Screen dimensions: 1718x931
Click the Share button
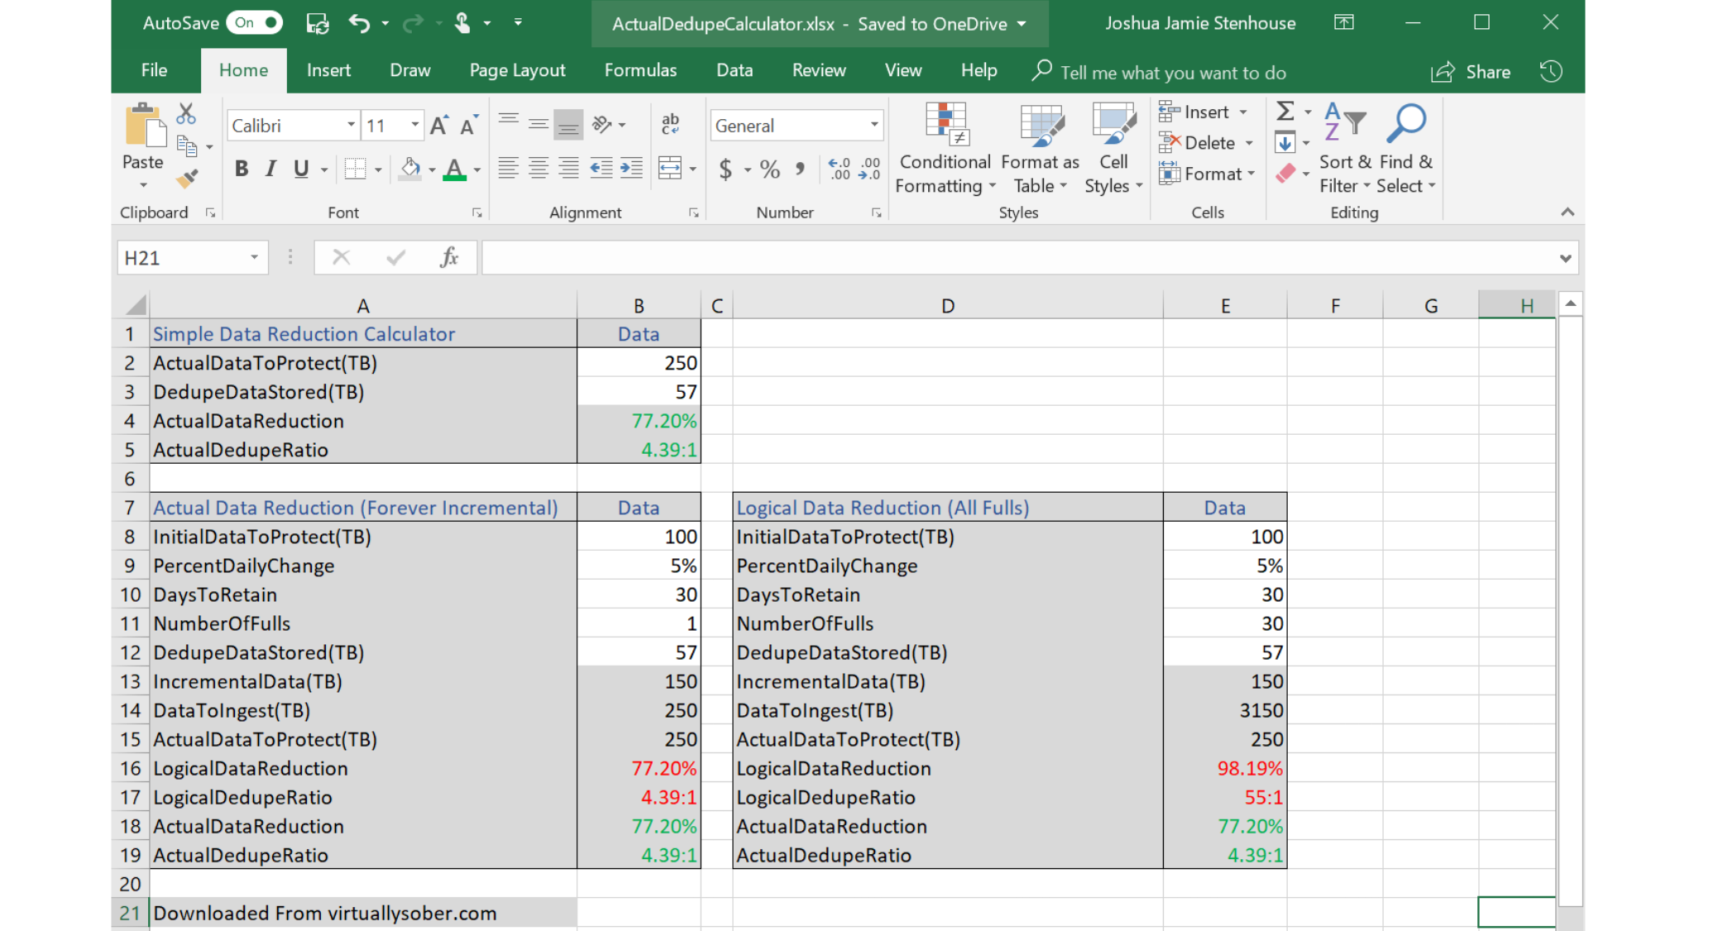(1472, 72)
